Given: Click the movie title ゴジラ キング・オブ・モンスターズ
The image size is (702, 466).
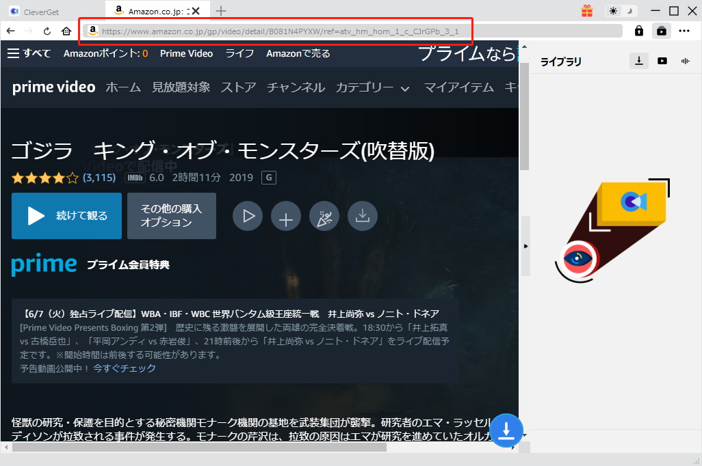Looking at the screenshot, I should (x=222, y=150).
